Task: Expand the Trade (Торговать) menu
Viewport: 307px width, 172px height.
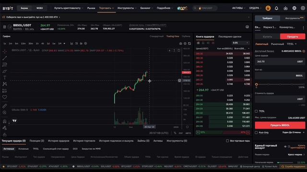Action: [106, 8]
